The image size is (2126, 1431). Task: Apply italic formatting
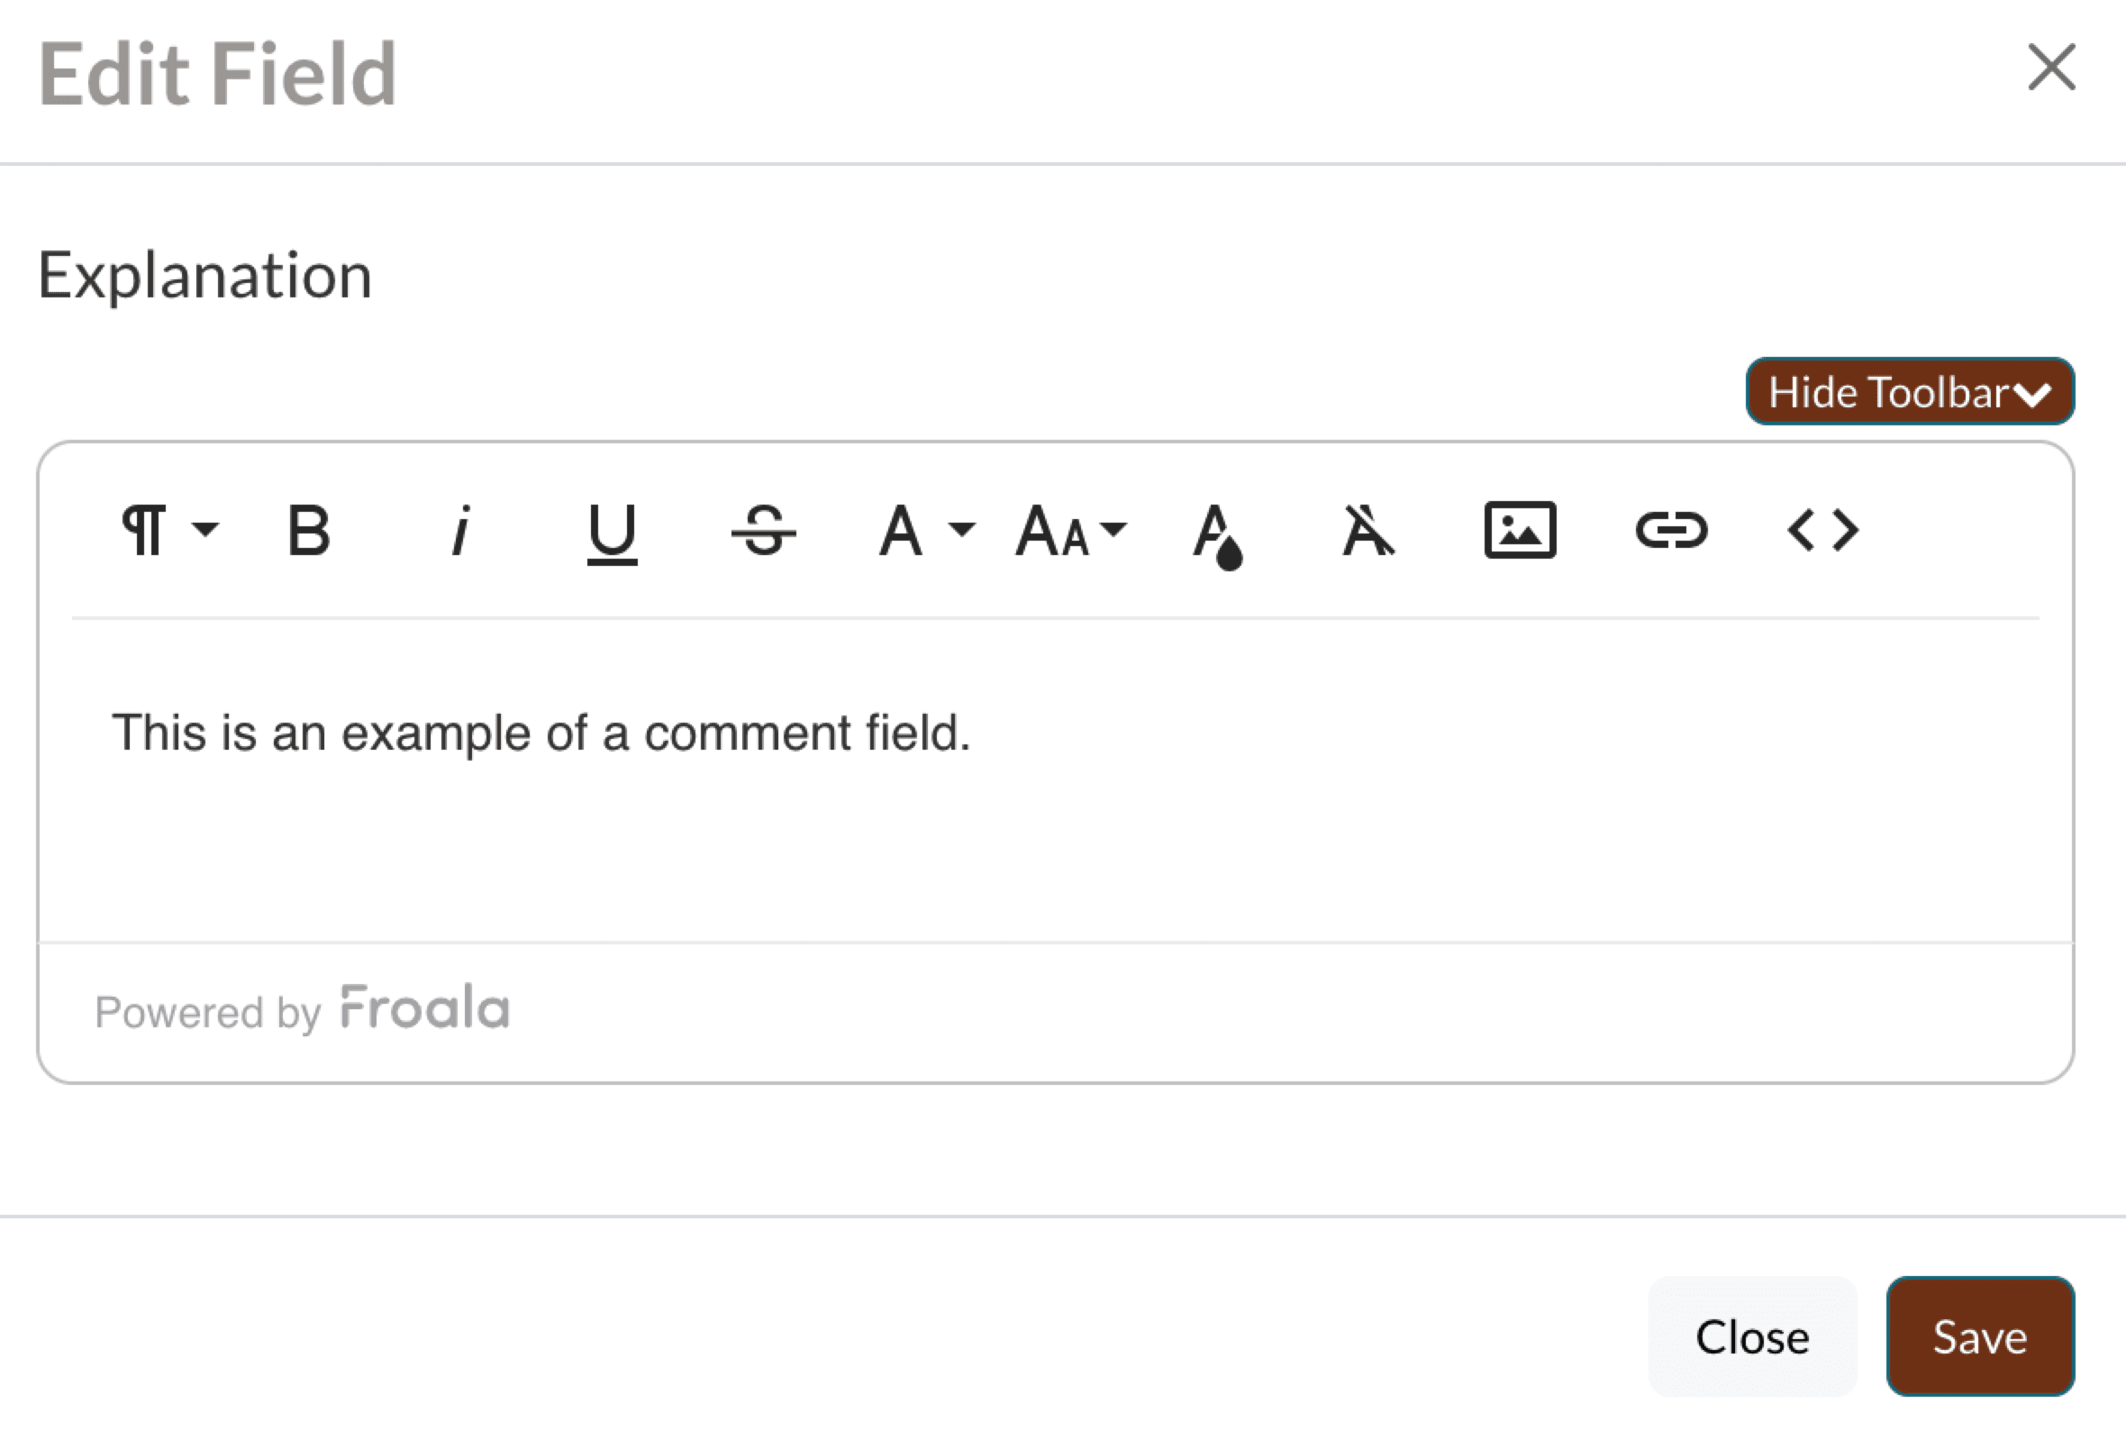coord(460,530)
